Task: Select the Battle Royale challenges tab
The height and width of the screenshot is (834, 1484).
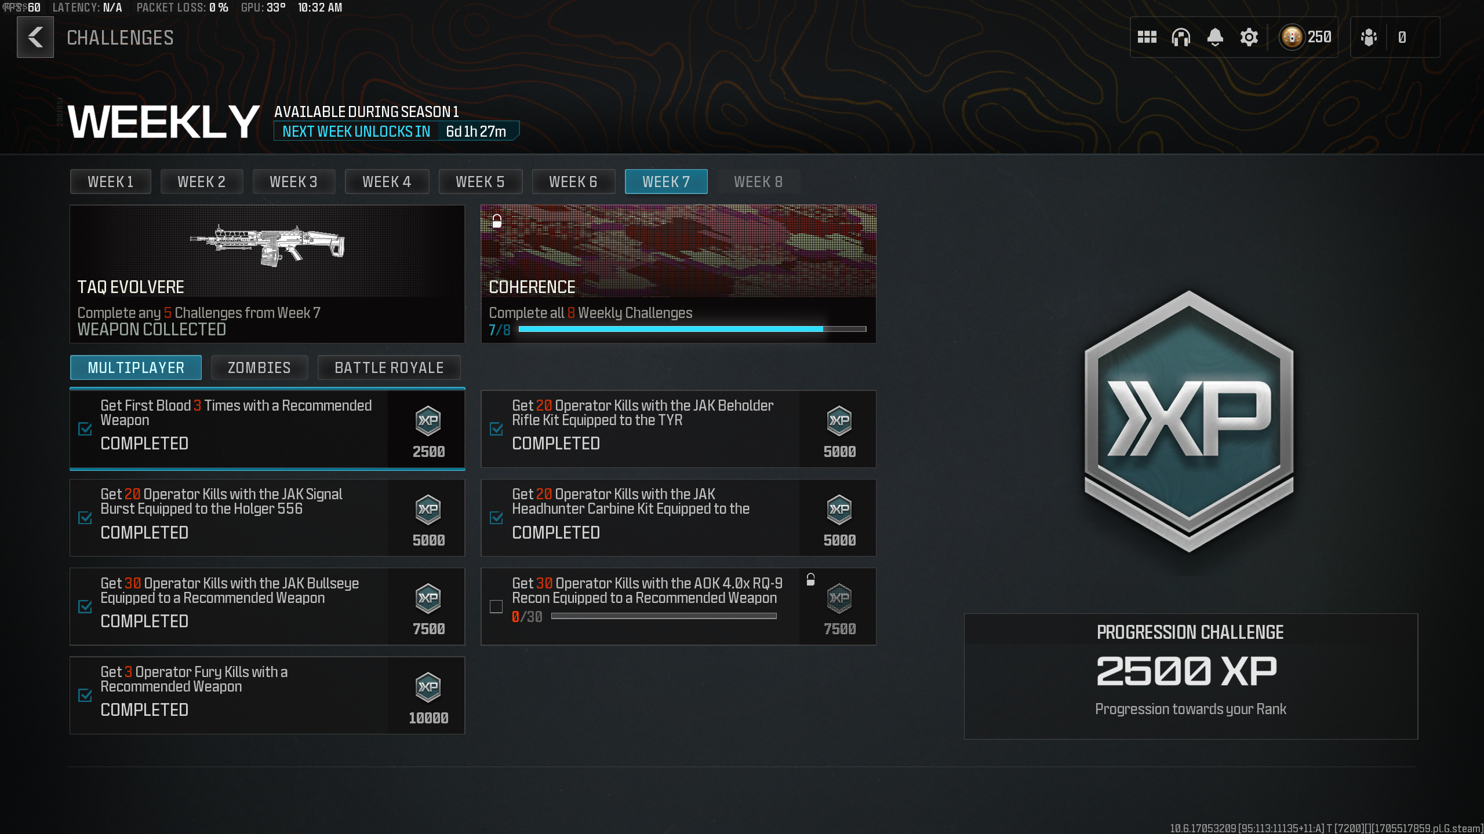Action: (389, 368)
